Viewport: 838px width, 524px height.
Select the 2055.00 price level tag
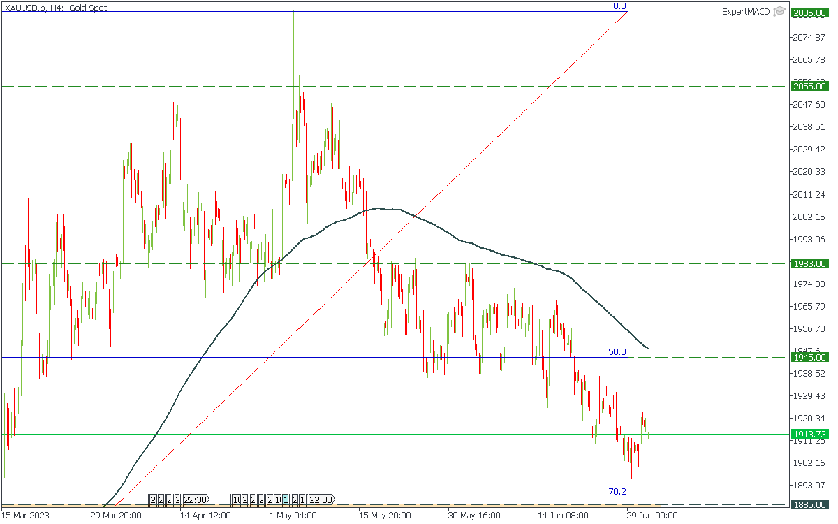pyautogui.click(x=809, y=86)
